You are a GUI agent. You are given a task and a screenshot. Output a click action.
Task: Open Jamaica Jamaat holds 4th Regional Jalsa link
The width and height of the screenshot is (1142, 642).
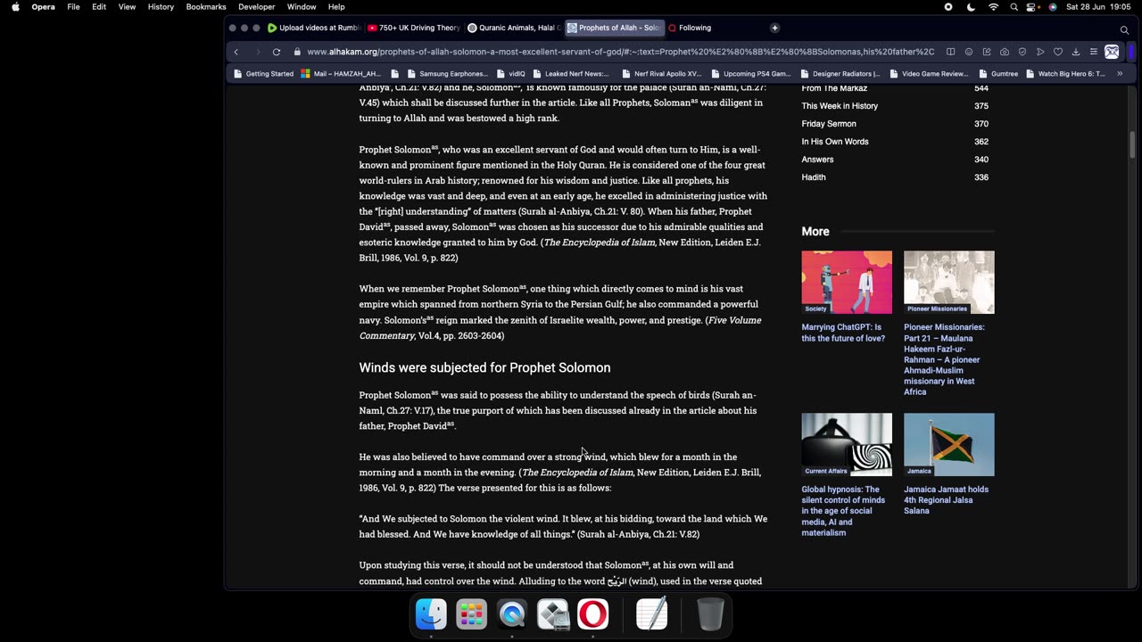click(x=946, y=500)
